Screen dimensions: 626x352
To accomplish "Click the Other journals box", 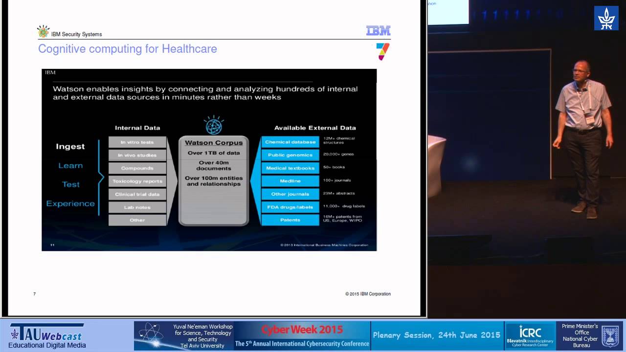I will tap(291, 194).
